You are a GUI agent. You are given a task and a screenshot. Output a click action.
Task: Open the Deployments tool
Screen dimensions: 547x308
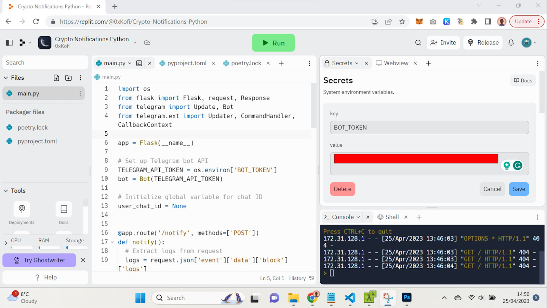pos(22,209)
